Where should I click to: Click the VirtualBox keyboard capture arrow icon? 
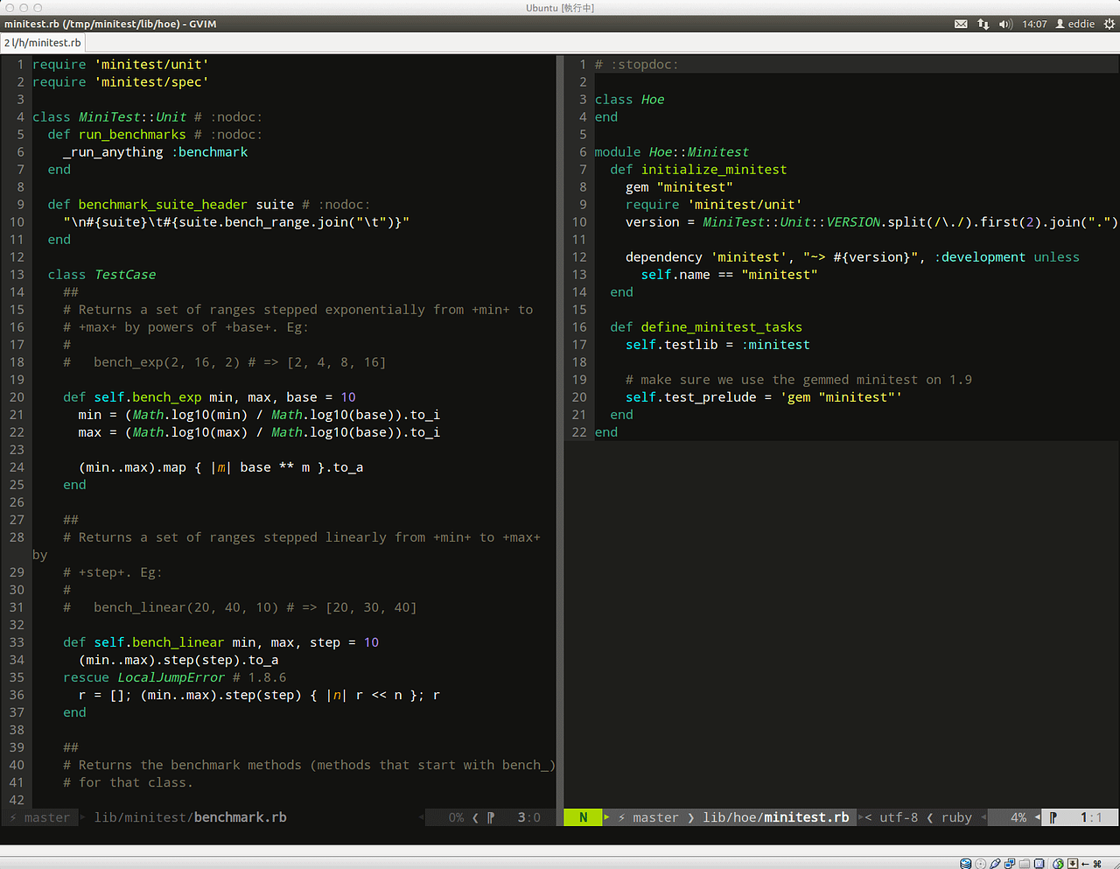pyautogui.click(x=1073, y=863)
